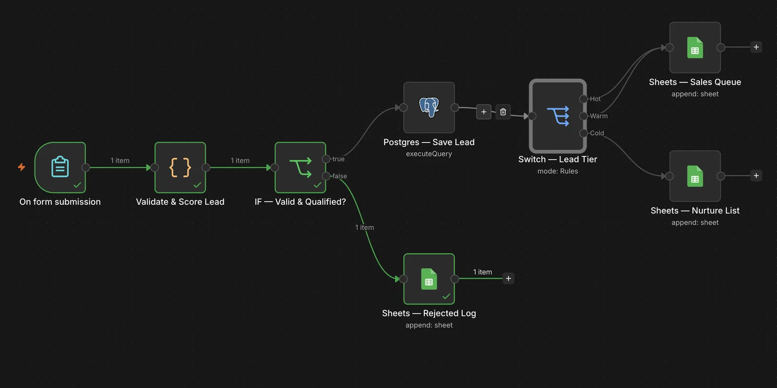This screenshot has width=777, height=388.
Task: Click the "Sheets — Nurture List" label
Action: [x=695, y=210]
